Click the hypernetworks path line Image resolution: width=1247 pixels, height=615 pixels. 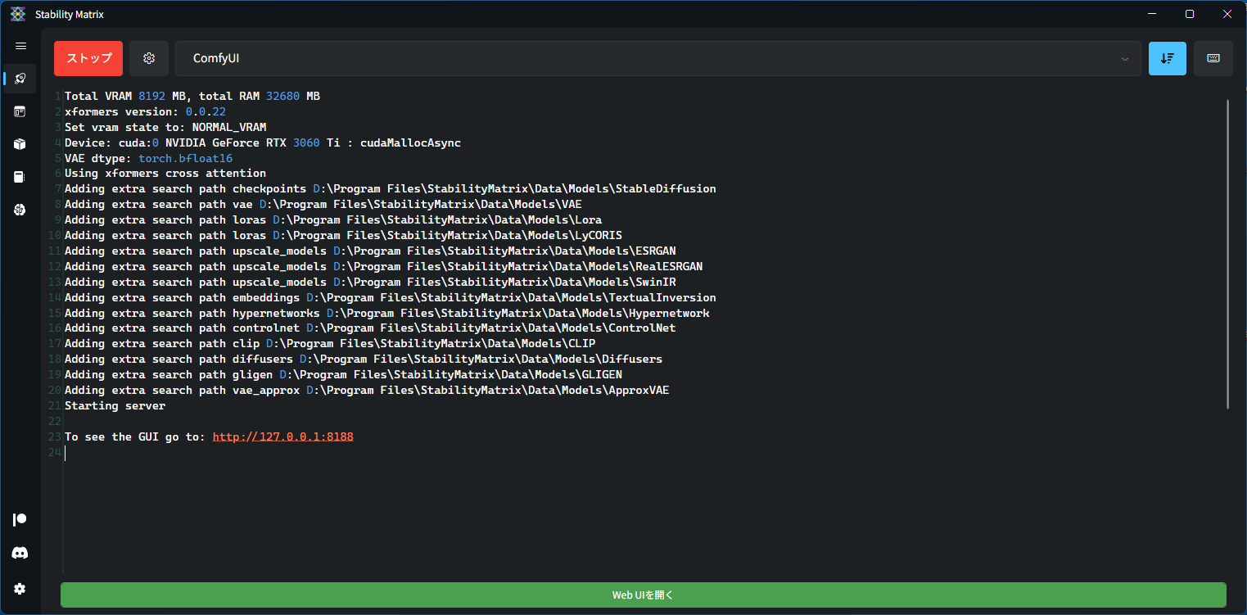point(387,313)
